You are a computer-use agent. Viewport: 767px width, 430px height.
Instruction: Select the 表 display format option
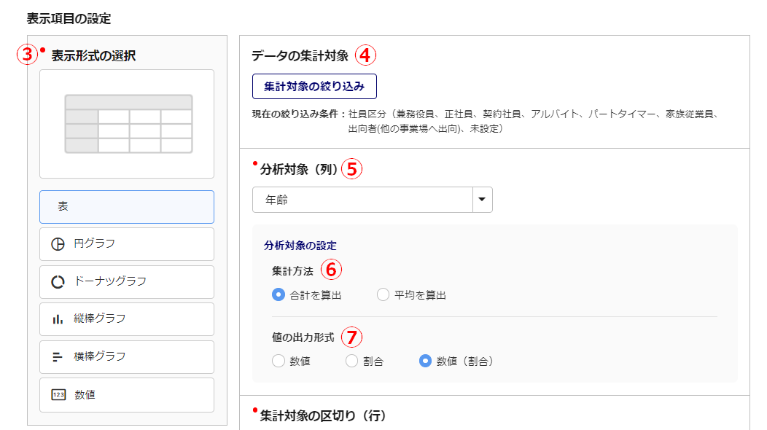tap(127, 207)
